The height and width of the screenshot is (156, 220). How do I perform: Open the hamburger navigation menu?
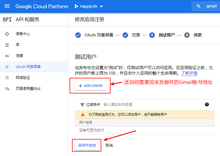tap(7, 6)
